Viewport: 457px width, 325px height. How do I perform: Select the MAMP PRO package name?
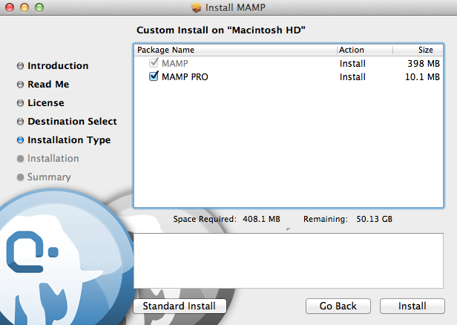tap(185, 77)
